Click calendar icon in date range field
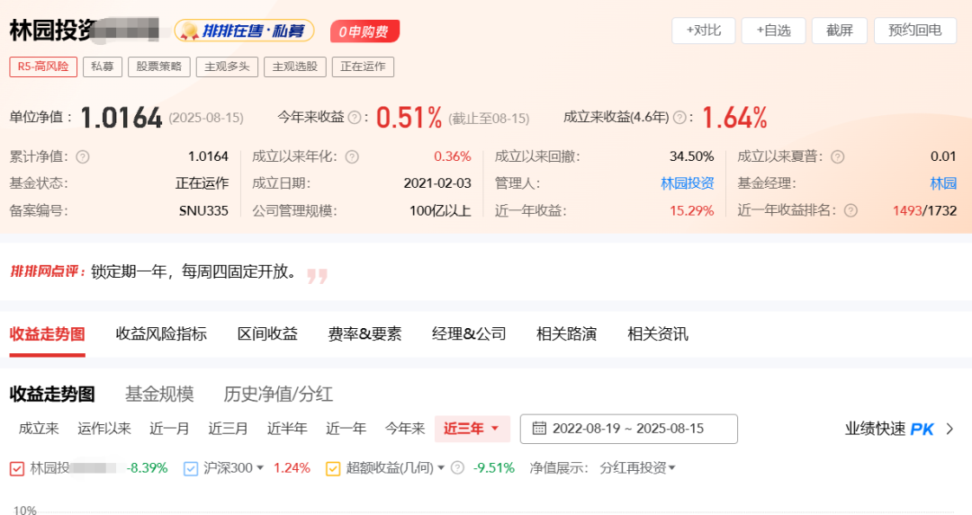This screenshot has width=972, height=515. click(539, 429)
